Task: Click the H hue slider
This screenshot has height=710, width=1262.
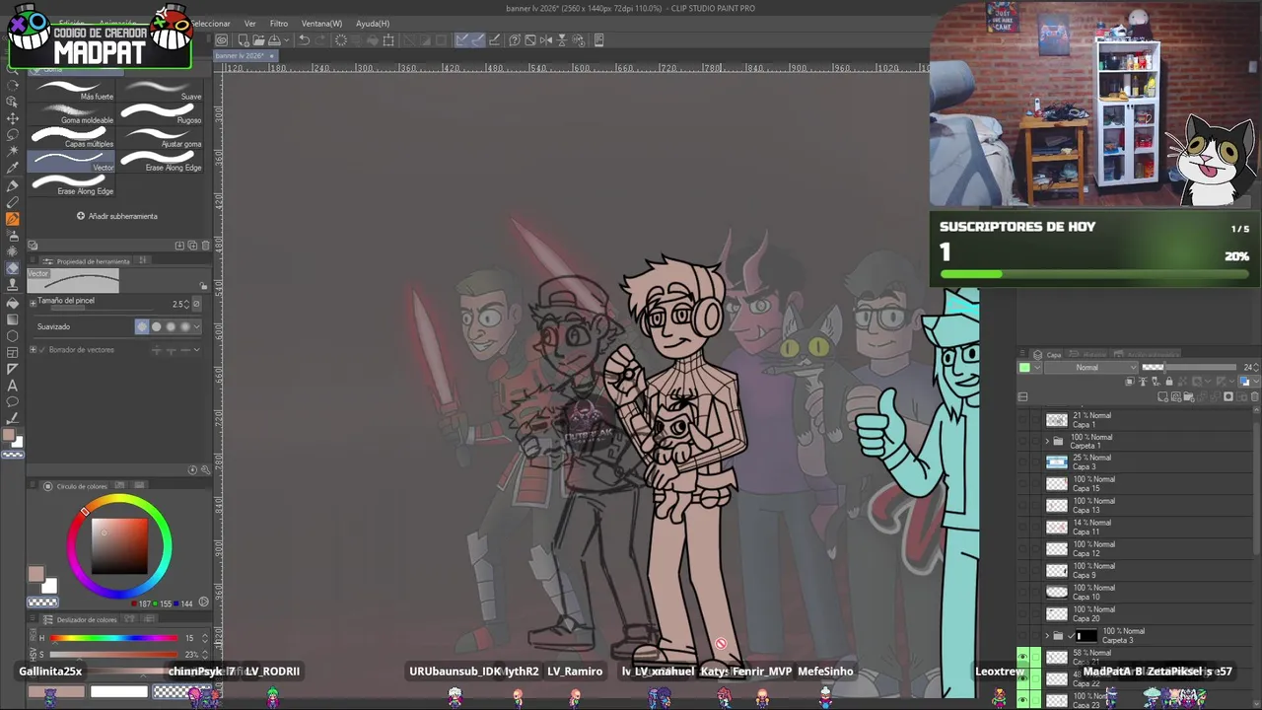Action: click(x=114, y=638)
